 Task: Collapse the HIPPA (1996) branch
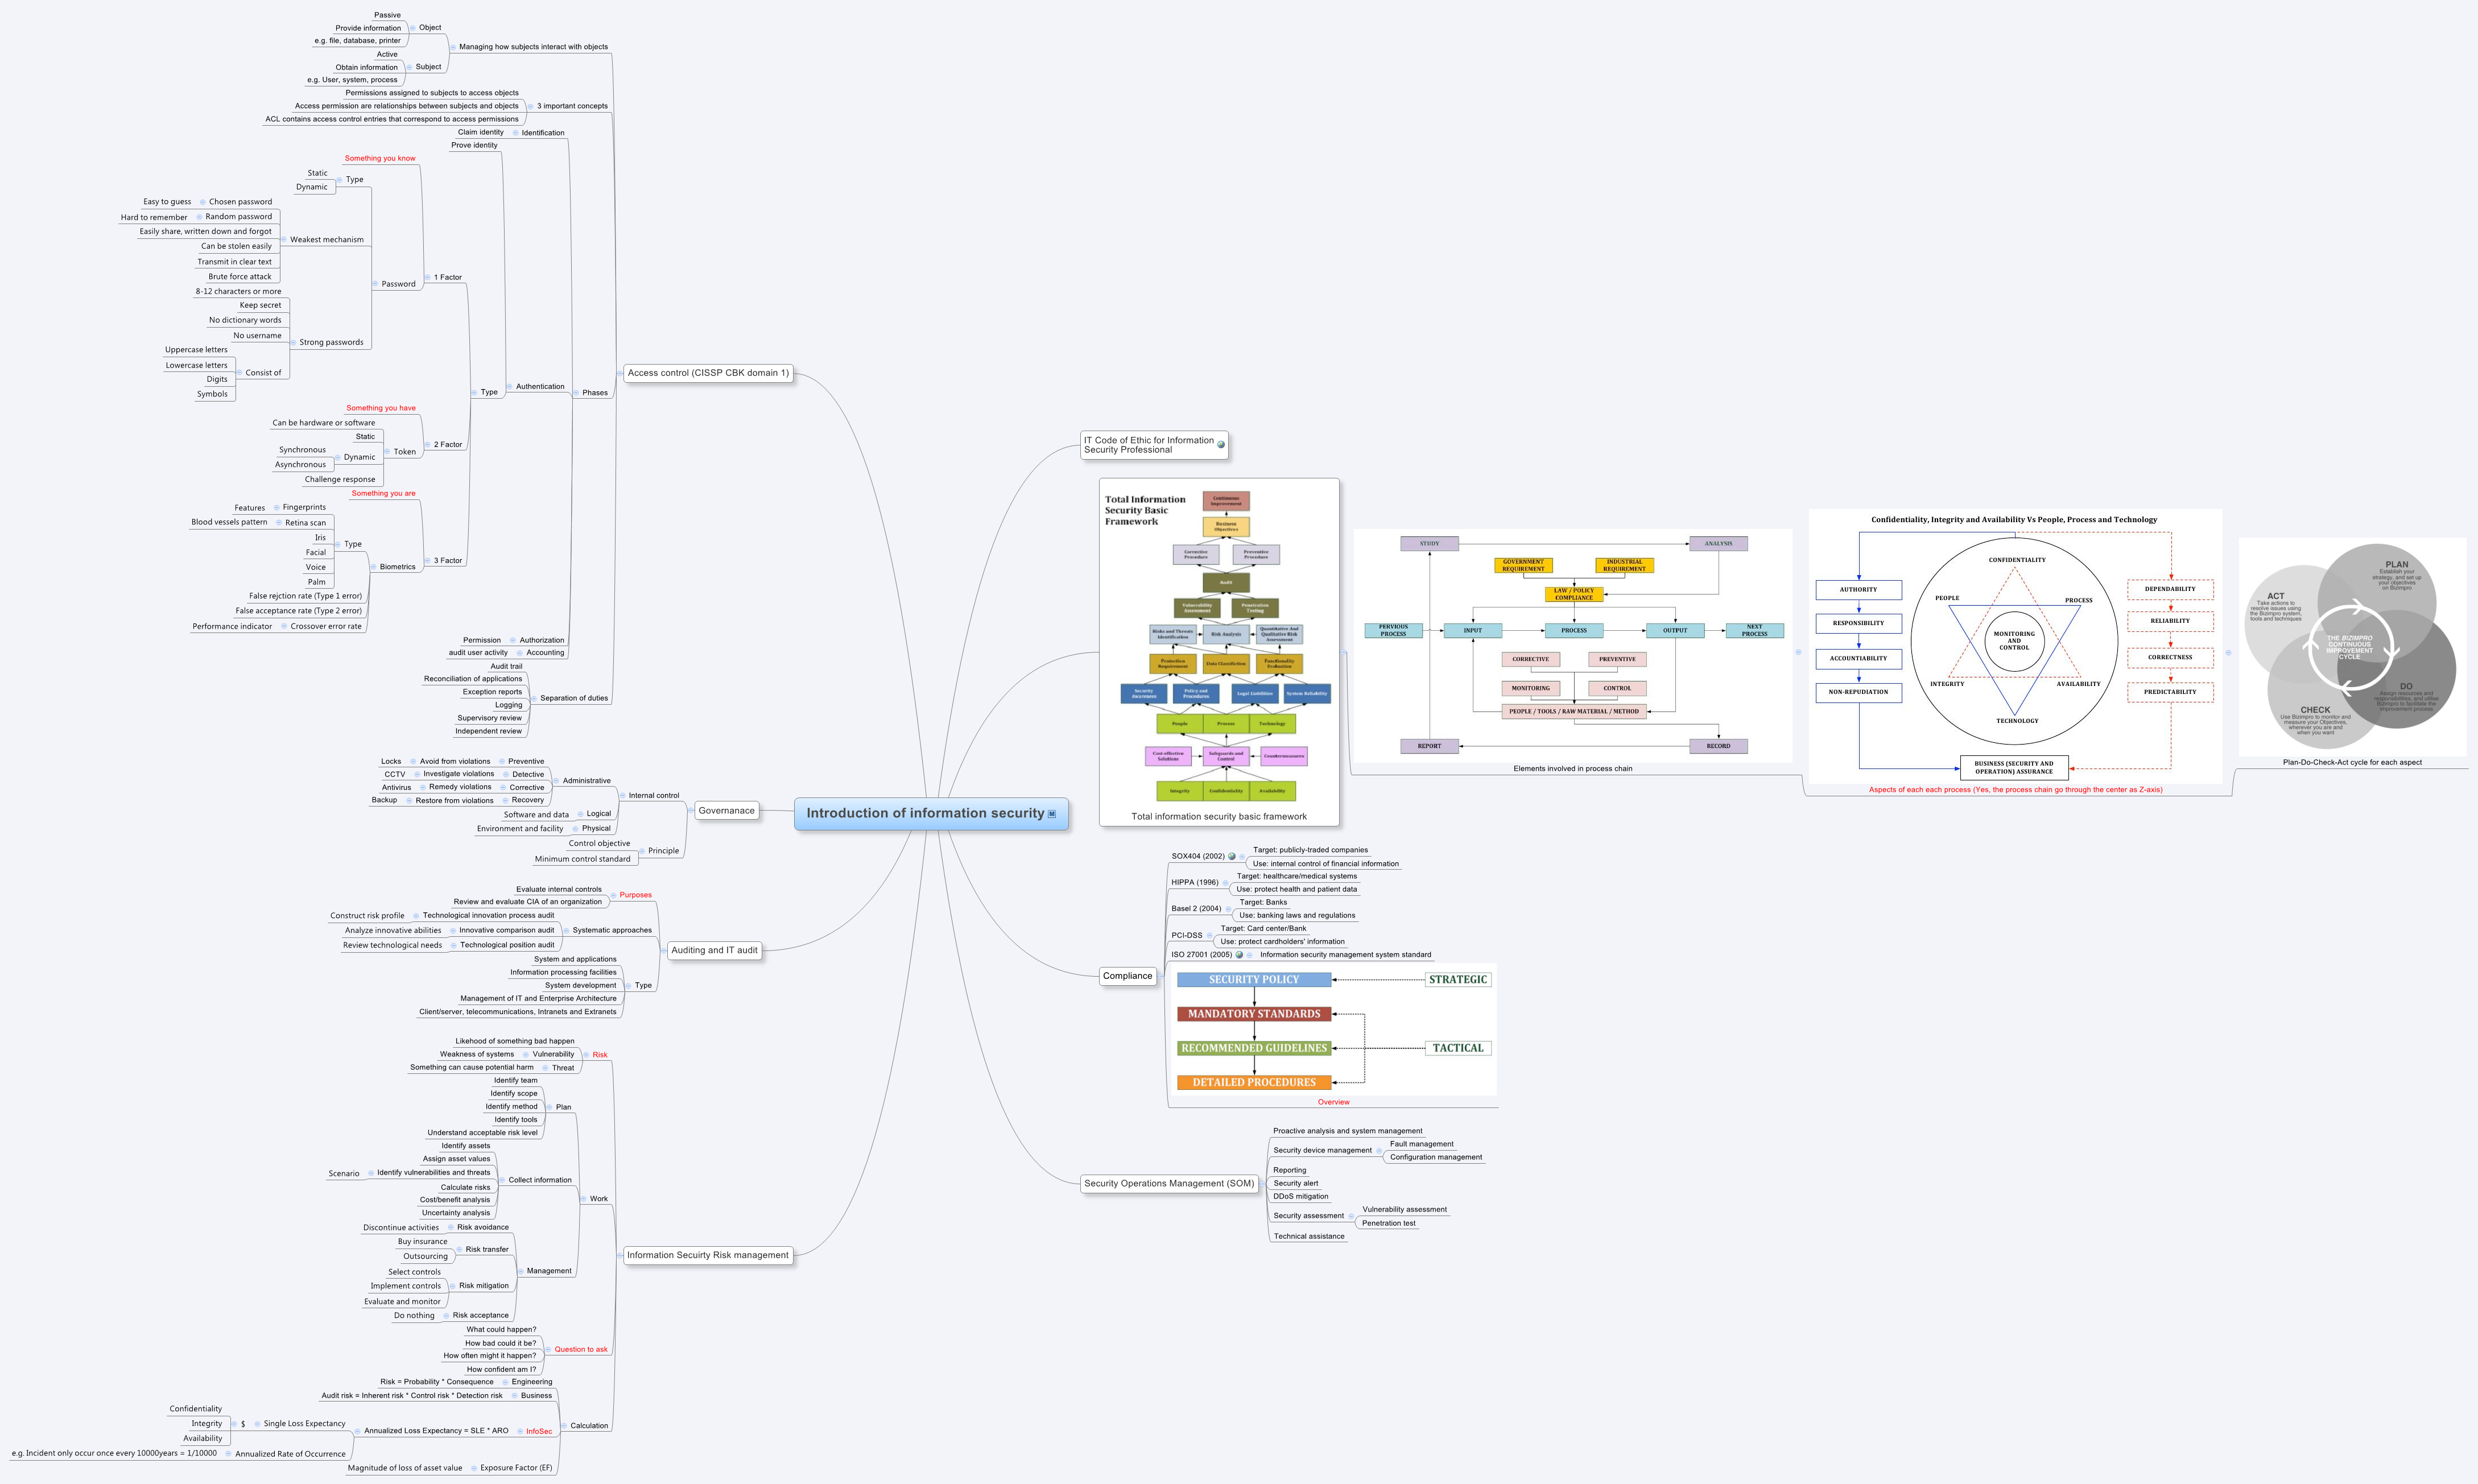(1226, 883)
